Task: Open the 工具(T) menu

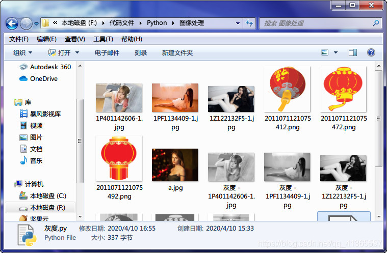Action: pyautogui.click(x=103, y=39)
